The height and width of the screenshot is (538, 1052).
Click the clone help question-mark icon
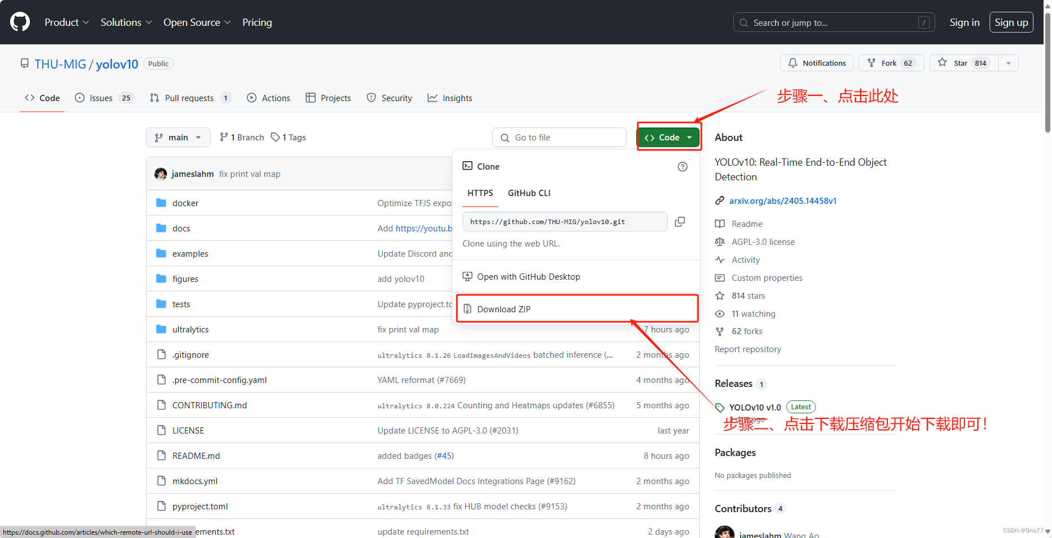(682, 167)
